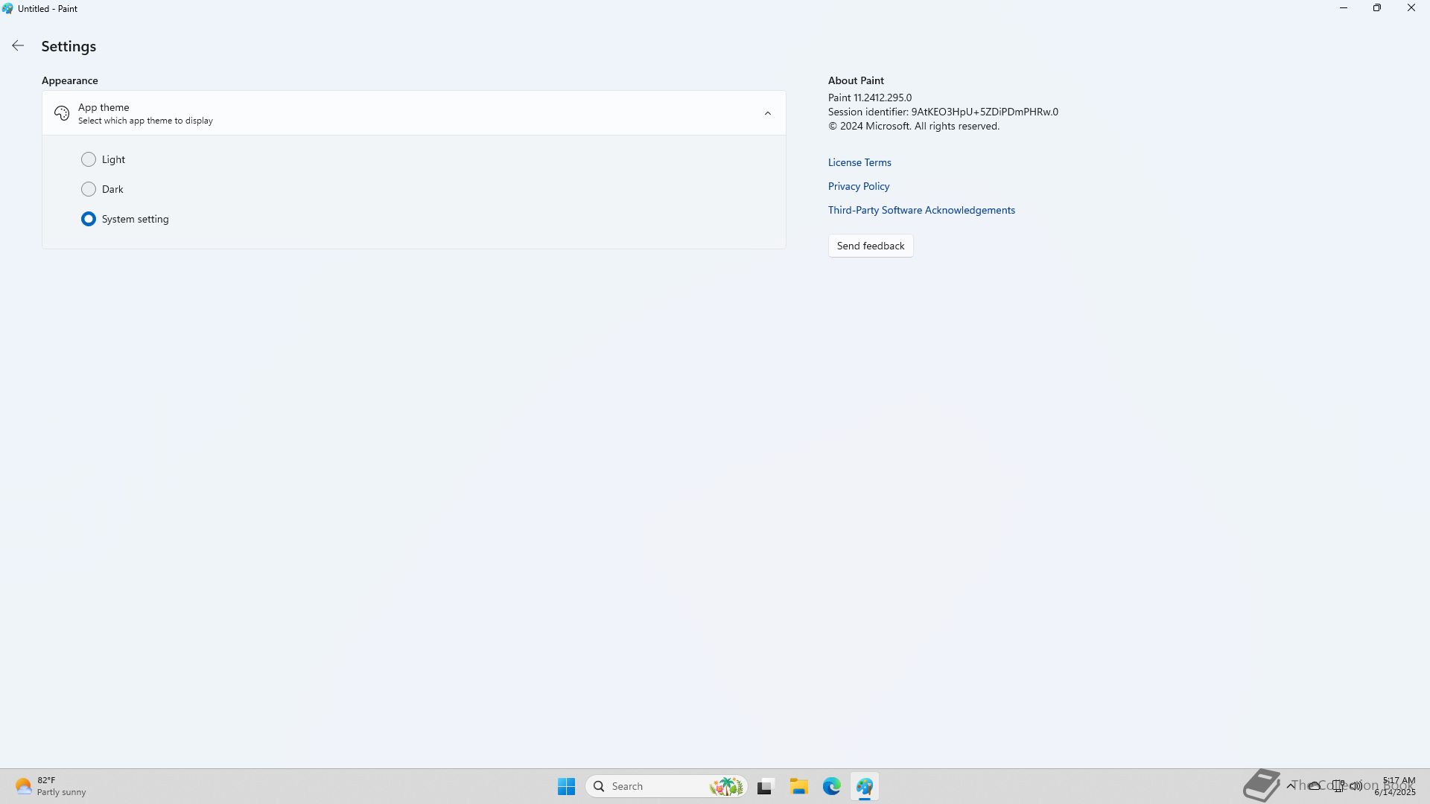Click the Send feedback button

point(870,246)
